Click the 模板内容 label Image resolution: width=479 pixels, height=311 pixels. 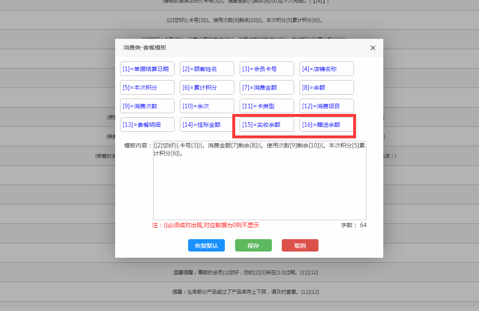click(x=138, y=145)
